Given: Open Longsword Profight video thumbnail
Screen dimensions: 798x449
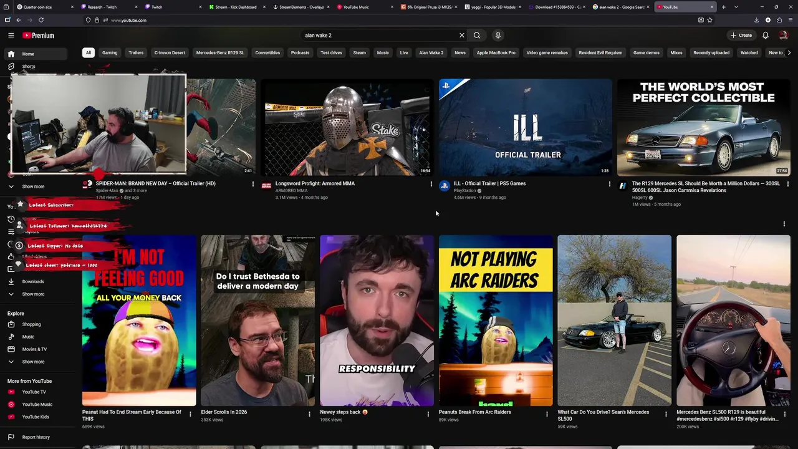Looking at the screenshot, I should pos(347,127).
